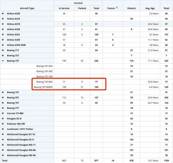Click the 14.7 Years overall average age

tap(153, 161)
